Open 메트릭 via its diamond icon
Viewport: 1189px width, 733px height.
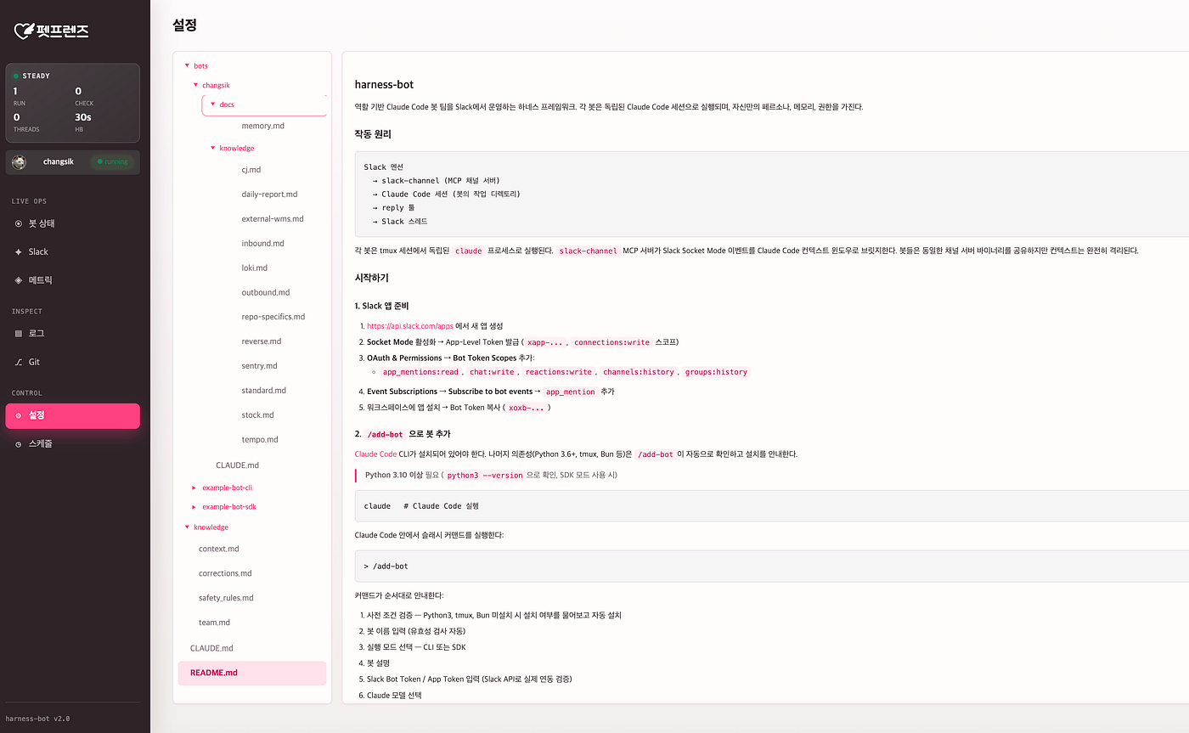tap(19, 279)
